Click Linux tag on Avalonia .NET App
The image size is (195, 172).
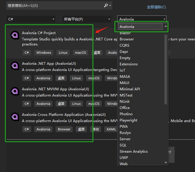pos(76,78)
